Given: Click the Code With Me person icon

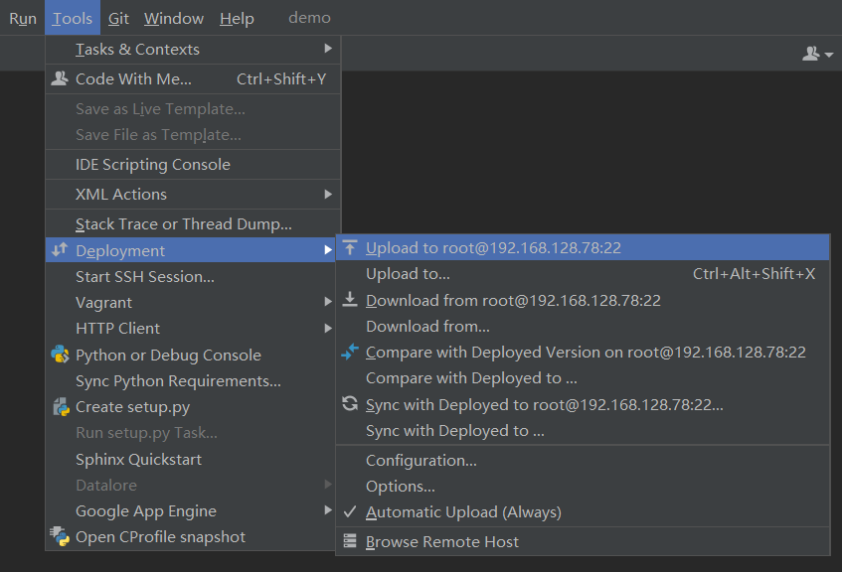Looking at the screenshot, I should [60, 78].
